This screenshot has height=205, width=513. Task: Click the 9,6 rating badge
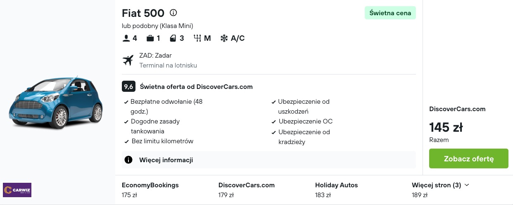point(128,86)
